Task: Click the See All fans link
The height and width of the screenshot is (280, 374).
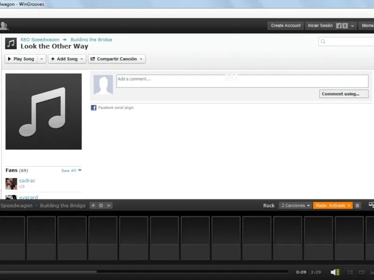Action: [x=68, y=170]
